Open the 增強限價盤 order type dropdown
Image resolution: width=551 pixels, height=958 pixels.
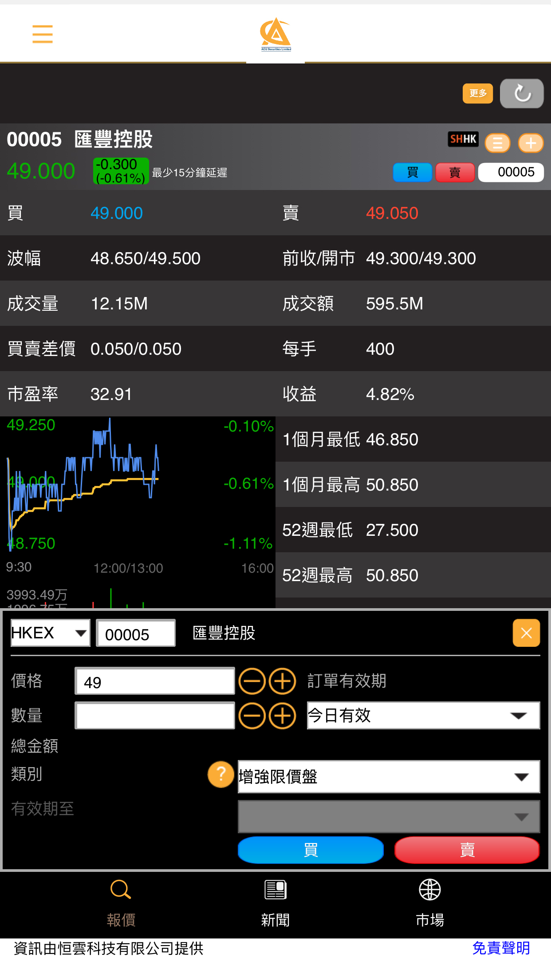point(389,777)
